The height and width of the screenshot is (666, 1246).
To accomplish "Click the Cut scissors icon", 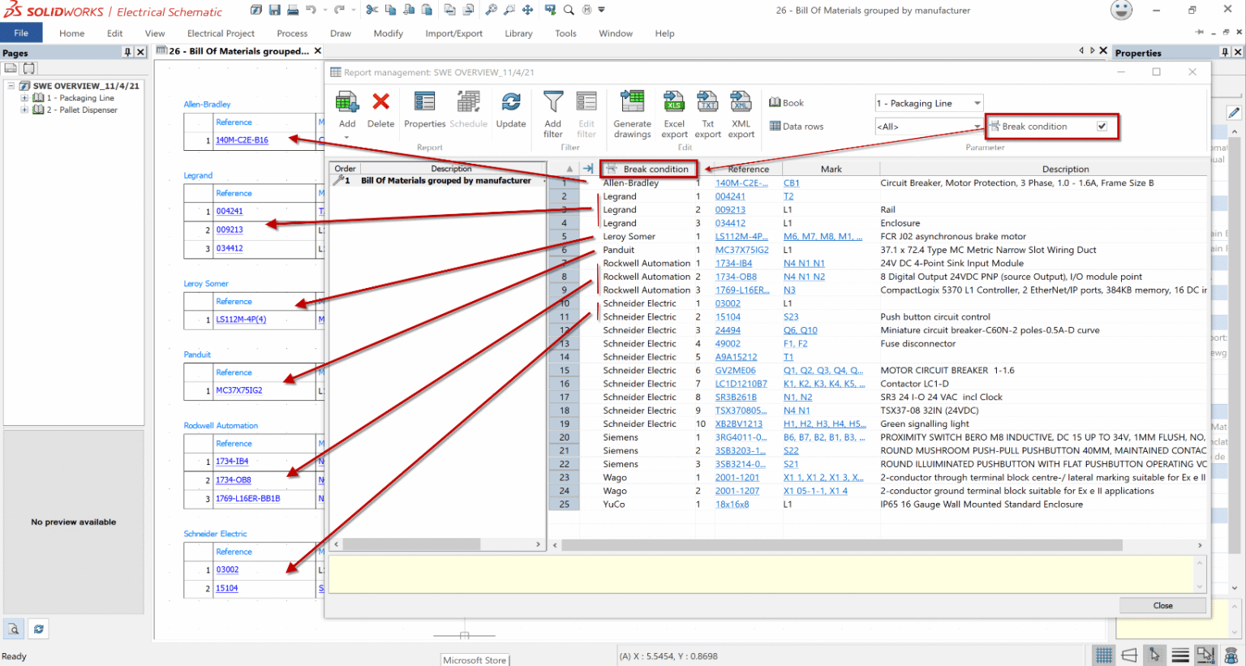I will click(x=372, y=10).
